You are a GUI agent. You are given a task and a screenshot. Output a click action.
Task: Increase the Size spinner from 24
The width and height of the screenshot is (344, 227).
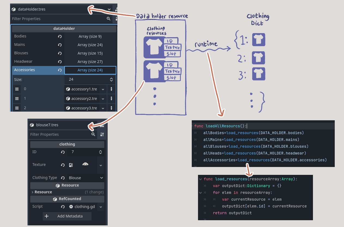(x=111, y=78)
